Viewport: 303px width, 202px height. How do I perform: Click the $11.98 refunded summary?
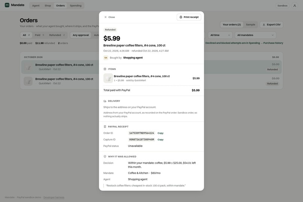click(x=45, y=43)
